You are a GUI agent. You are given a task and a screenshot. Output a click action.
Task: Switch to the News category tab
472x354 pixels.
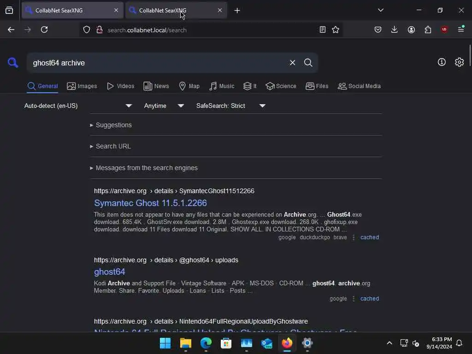pos(156,86)
